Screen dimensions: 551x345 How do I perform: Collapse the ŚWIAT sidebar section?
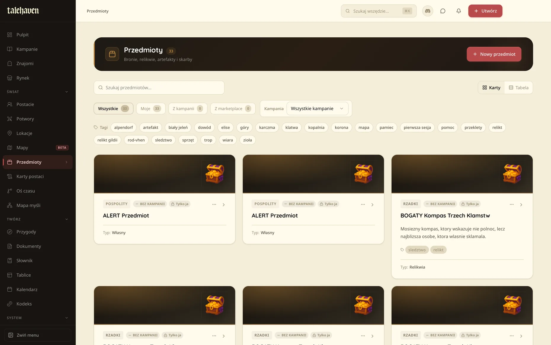coord(67,92)
